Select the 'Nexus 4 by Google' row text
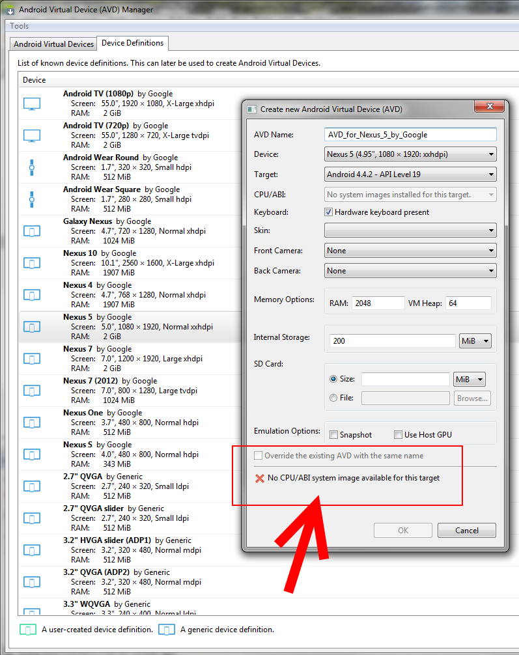The image size is (519, 655). [x=98, y=285]
